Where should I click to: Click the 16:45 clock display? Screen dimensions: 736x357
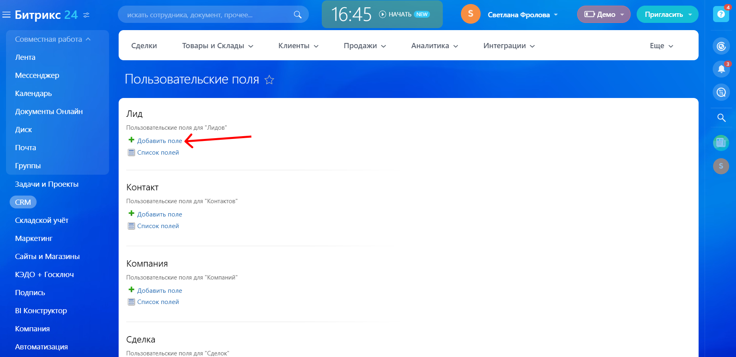pos(351,14)
